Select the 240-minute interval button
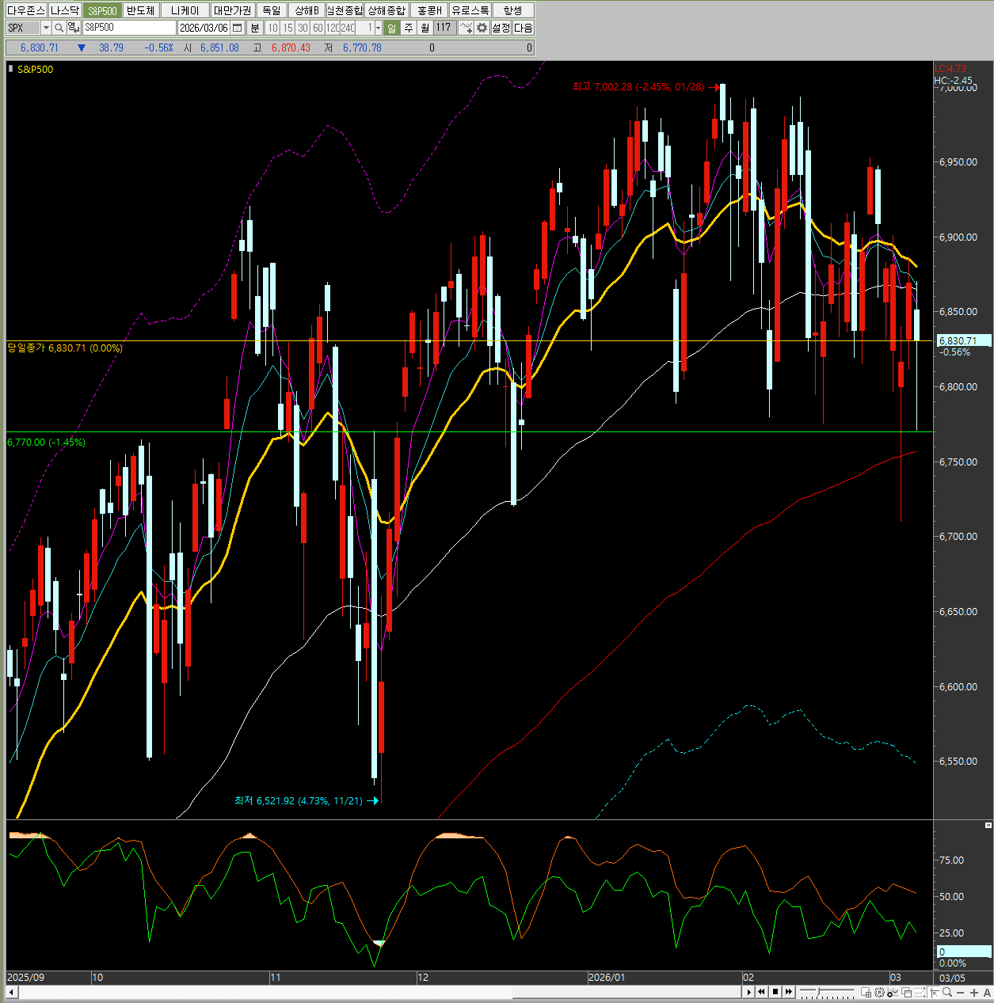 [348, 28]
